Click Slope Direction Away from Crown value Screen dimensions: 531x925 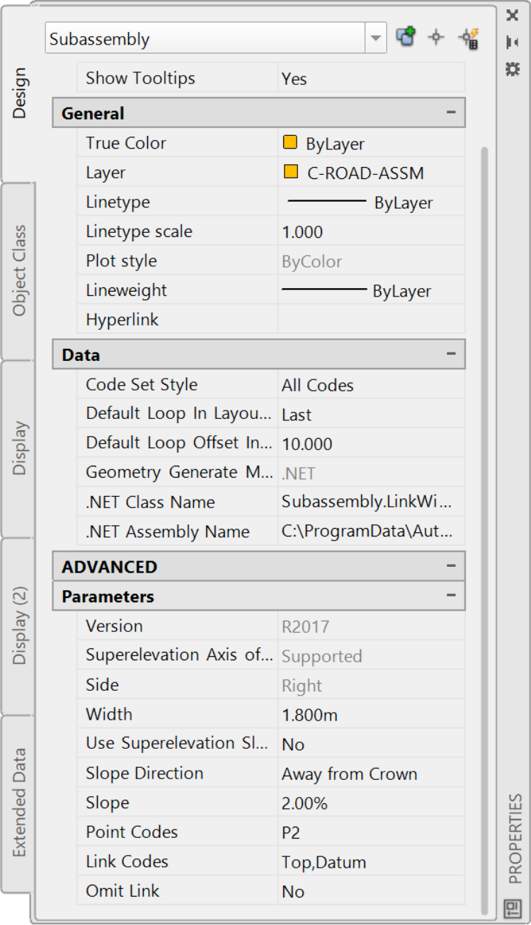click(x=371, y=774)
